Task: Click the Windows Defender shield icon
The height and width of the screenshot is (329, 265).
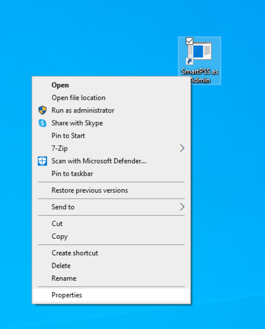Action: [42, 161]
